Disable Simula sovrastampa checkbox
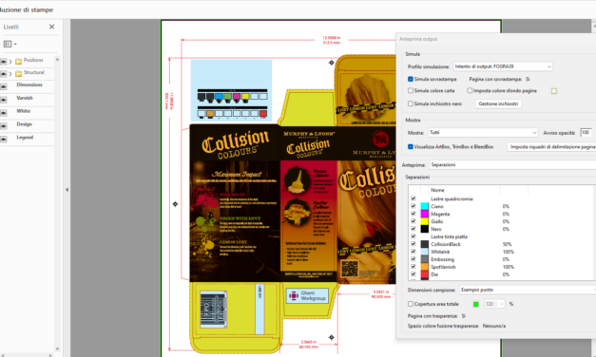Viewport: 596px width, 357px height. (x=410, y=79)
